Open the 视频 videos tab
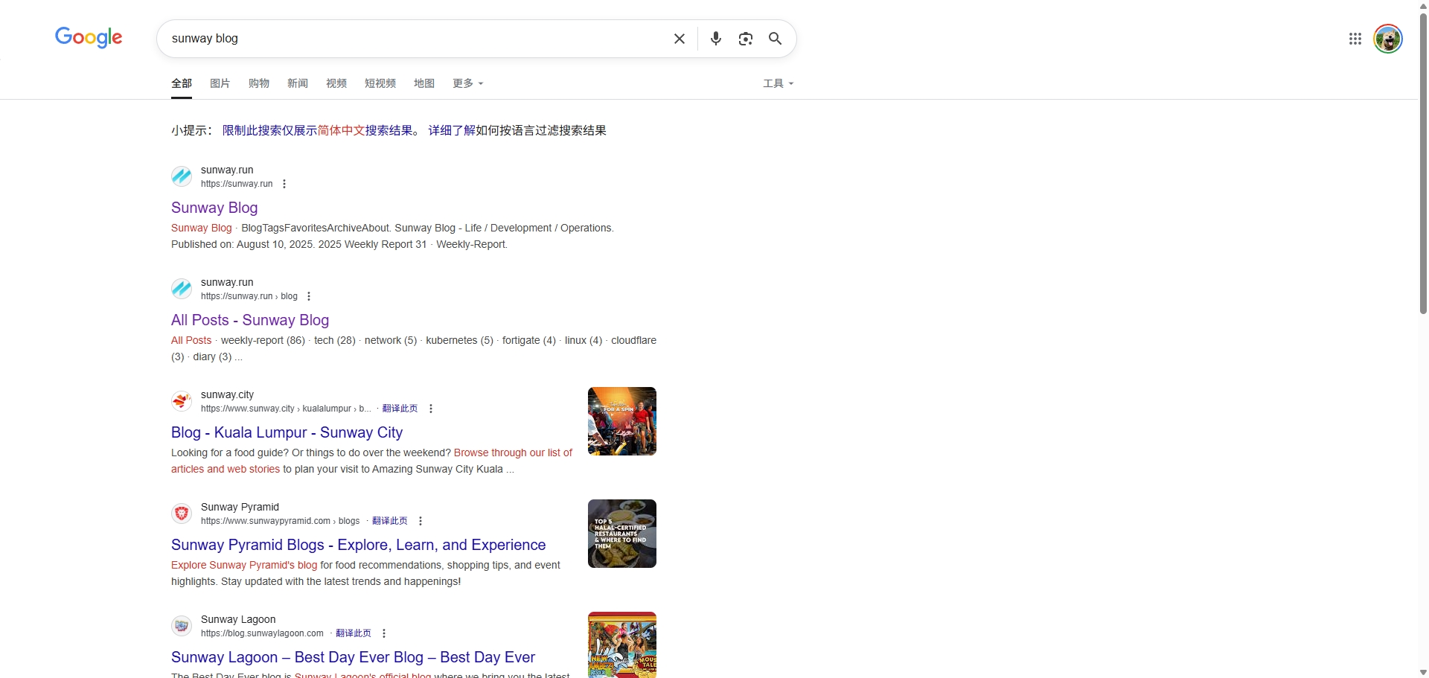 [336, 83]
